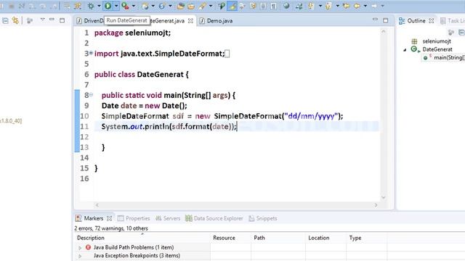Maximize the editor area

[386, 20]
